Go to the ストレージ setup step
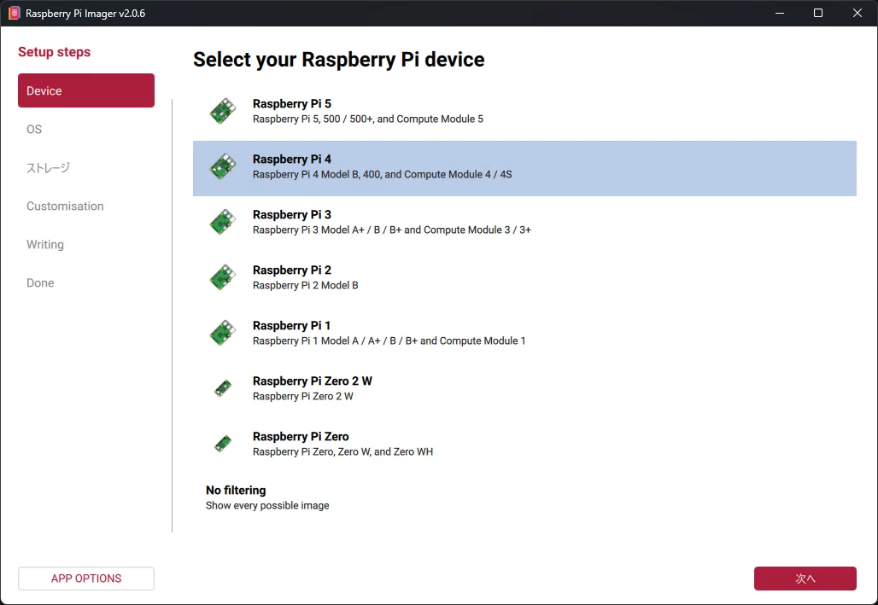Image resolution: width=878 pixels, height=605 pixels. (48, 167)
